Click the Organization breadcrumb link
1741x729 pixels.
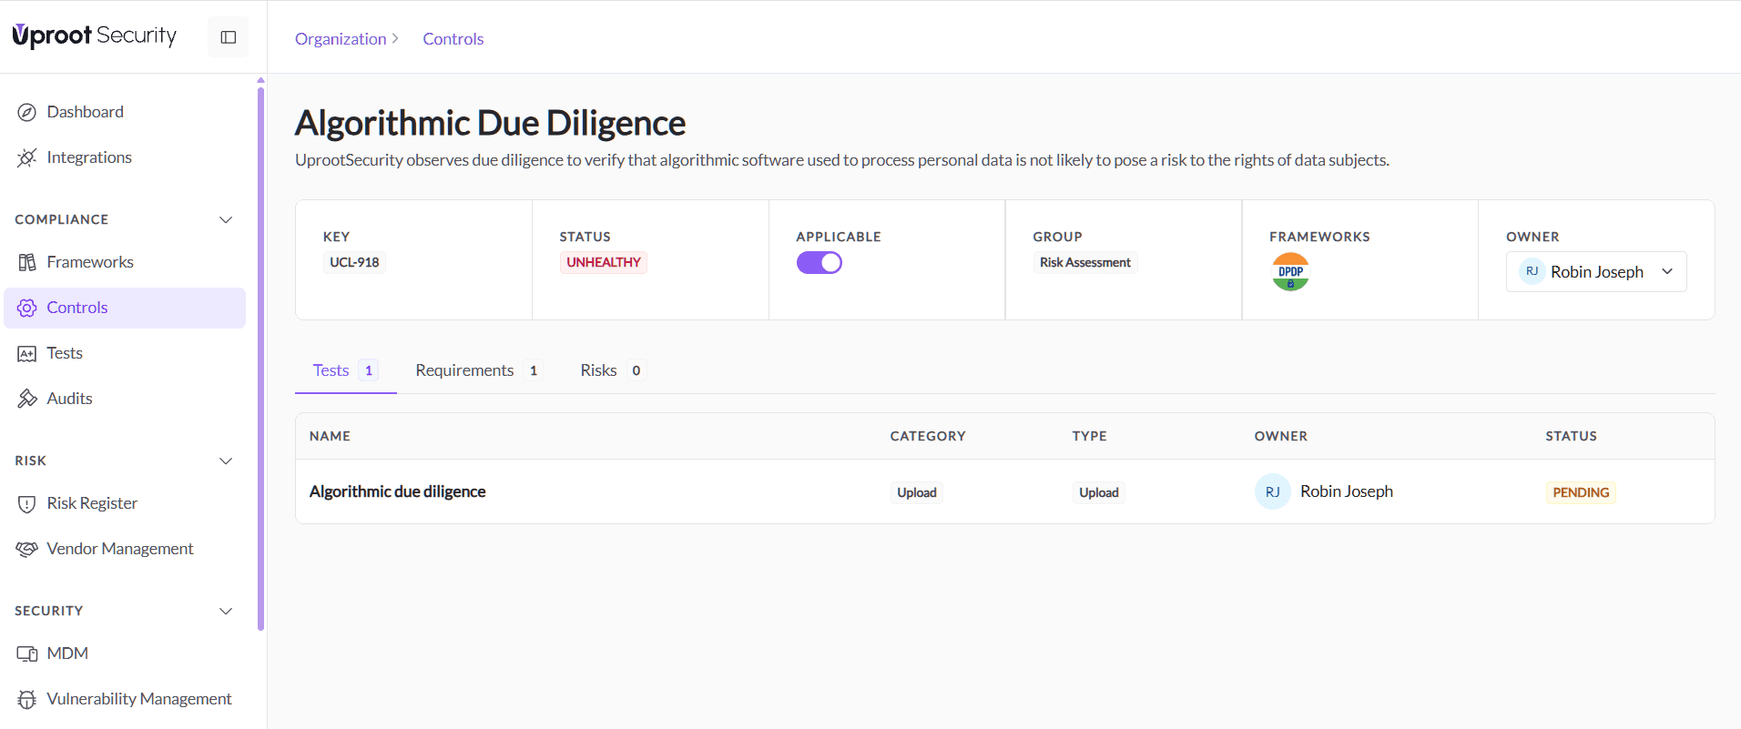[341, 38]
